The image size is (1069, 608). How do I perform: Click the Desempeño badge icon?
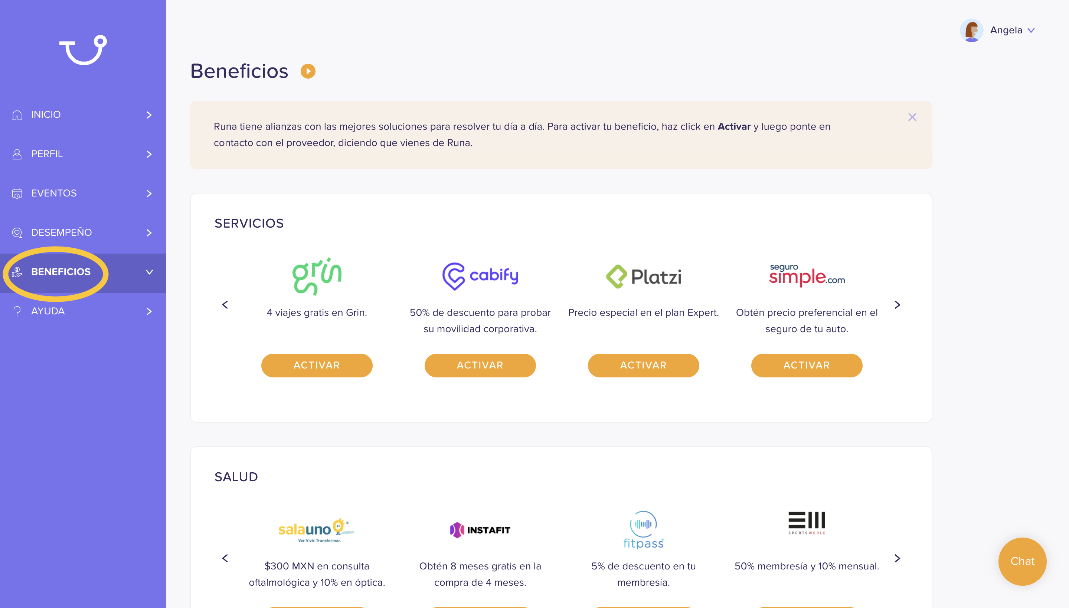[x=17, y=232]
